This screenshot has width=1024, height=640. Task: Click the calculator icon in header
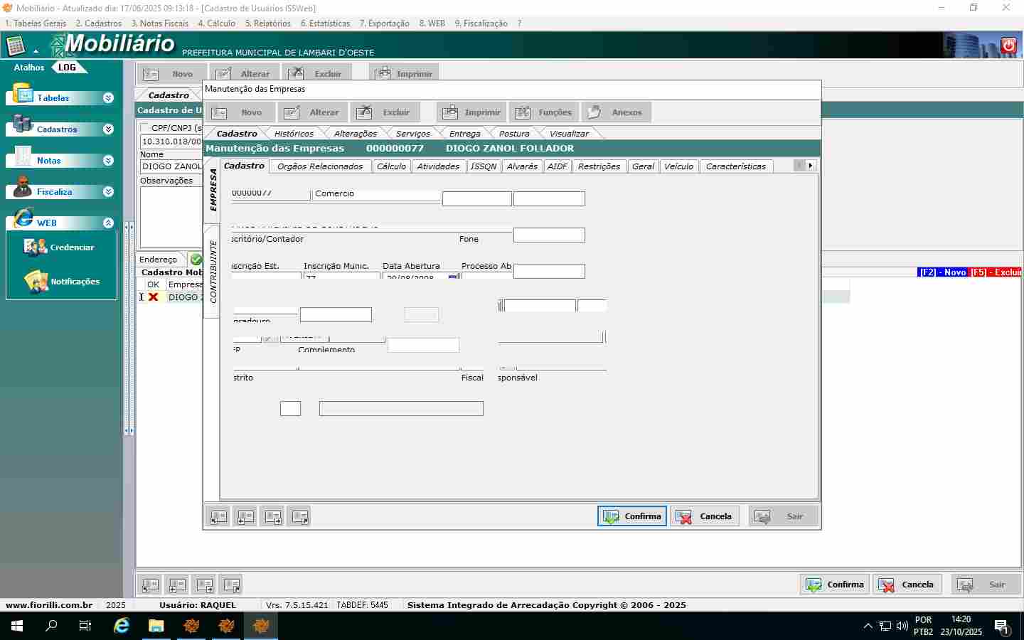tap(16, 46)
